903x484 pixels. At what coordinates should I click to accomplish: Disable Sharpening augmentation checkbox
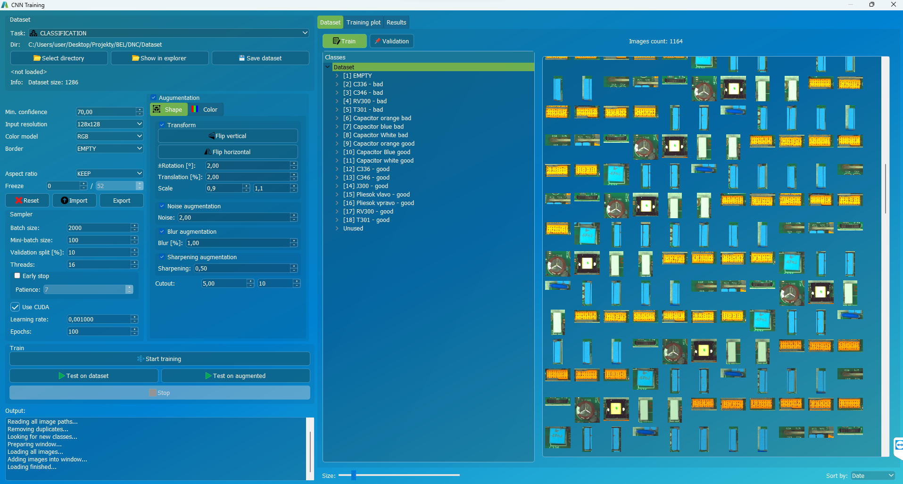pos(162,257)
